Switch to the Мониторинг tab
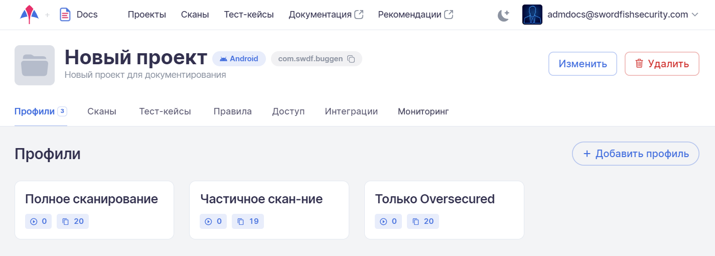The width and height of the screenshot is (715, 256). pyautogui.click(x=423, y=111)
